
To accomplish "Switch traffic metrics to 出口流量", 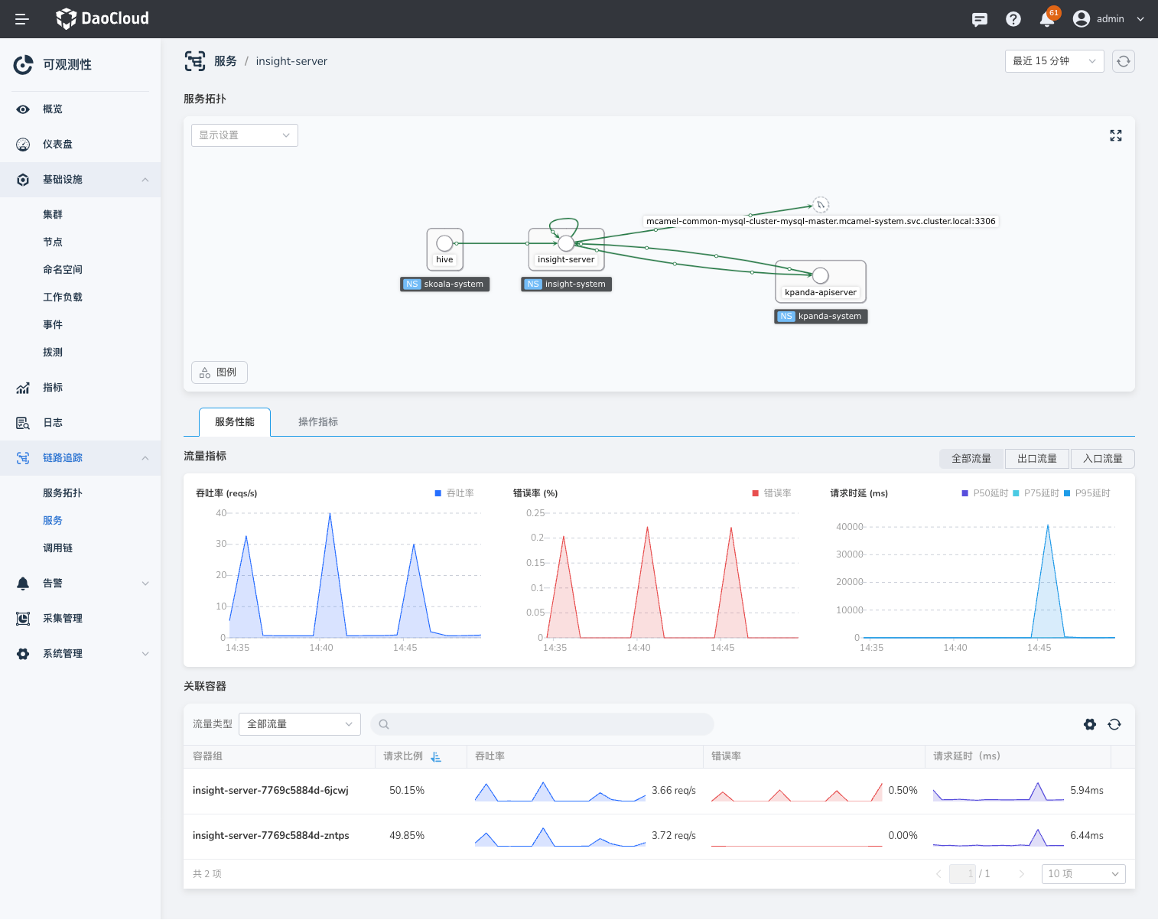I will pos(1036,459).
